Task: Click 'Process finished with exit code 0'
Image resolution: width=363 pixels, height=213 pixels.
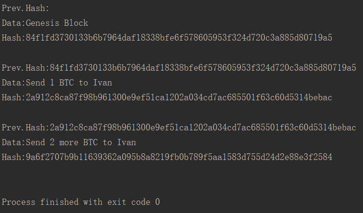Action: pos(81,202)
